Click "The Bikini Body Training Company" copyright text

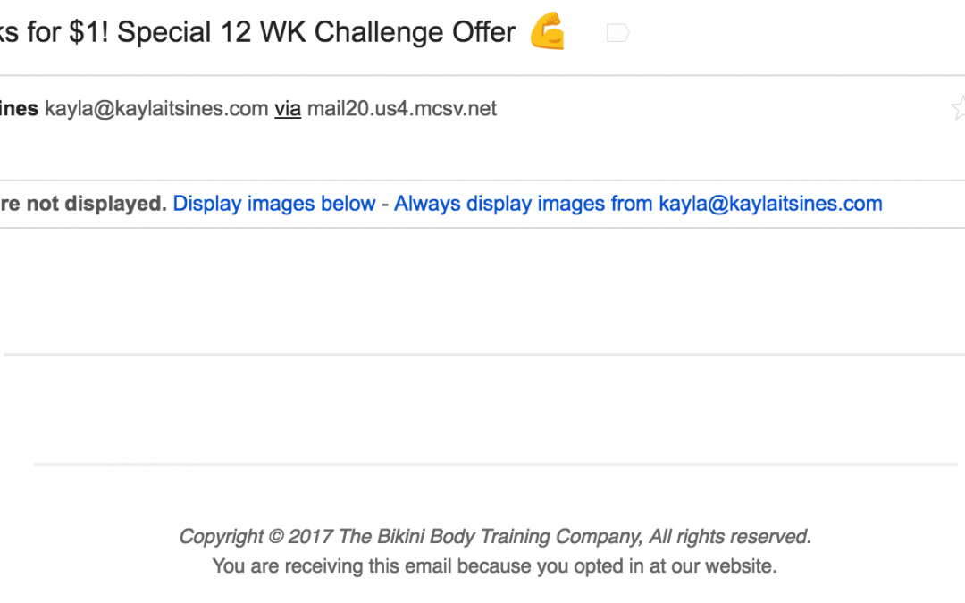pyautogui.click(x=489, y=537)
